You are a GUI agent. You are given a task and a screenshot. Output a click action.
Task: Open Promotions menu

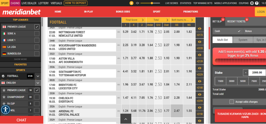pyautogui.click(x=191, y=12)
